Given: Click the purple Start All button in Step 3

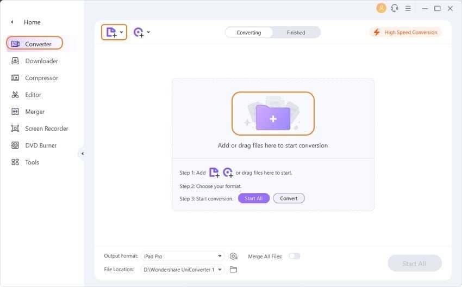Looking at the screenshot, I should click(x=253, y=198).
